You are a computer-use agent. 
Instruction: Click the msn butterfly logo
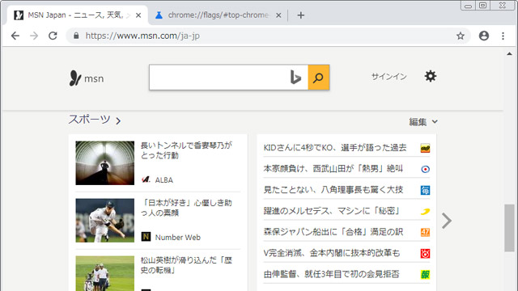click(x=87, y=78)
